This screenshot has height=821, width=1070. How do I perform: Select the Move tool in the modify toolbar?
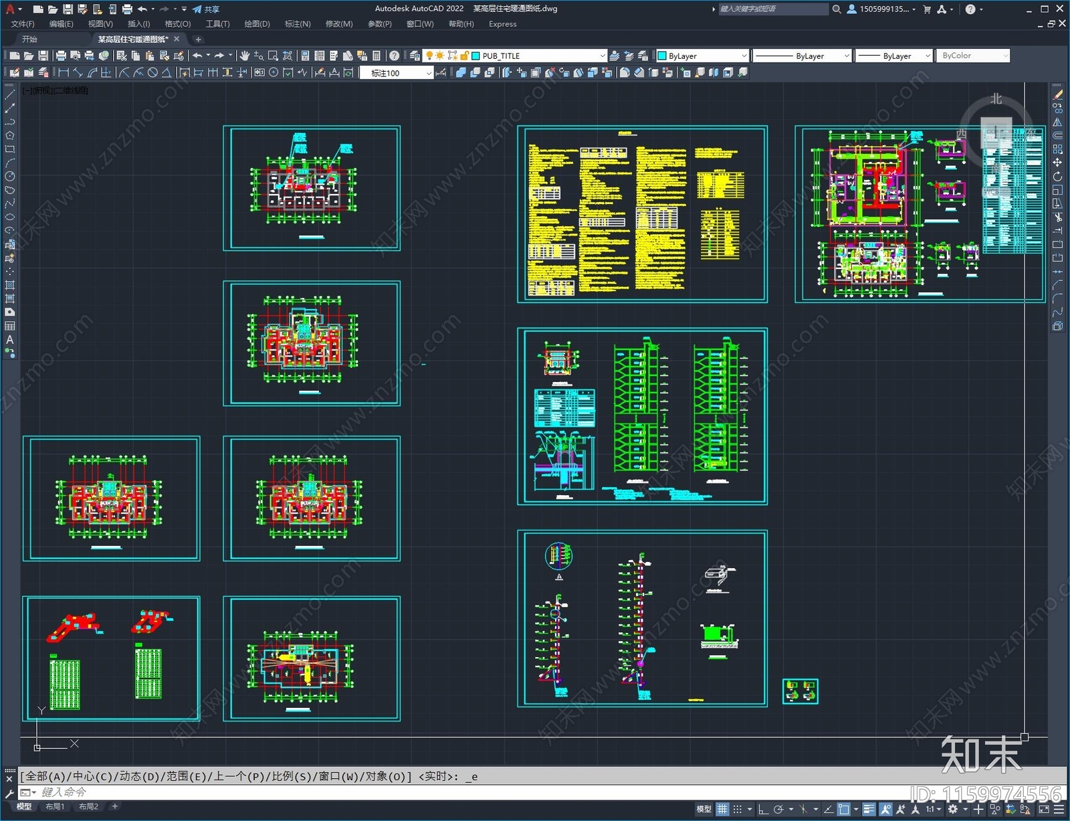pyautogui.click(x=1057, y=163)
